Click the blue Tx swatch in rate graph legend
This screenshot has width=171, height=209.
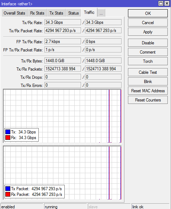pyautogui.click(x=8, y=132)
